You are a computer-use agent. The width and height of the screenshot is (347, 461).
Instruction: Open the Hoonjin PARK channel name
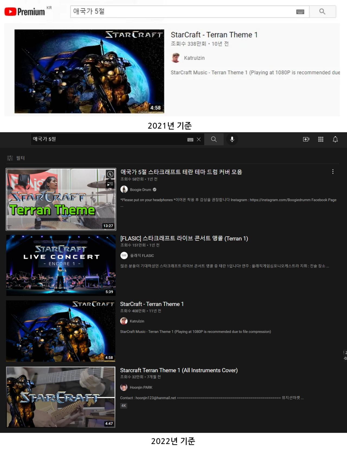pyautogui.click(x=141, y=388)
